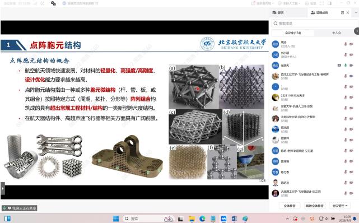Open meeting 设置 settings icon in top bar
Image resolution: width=359 pixels, height=223 pixels.
[x=310, y=3]
